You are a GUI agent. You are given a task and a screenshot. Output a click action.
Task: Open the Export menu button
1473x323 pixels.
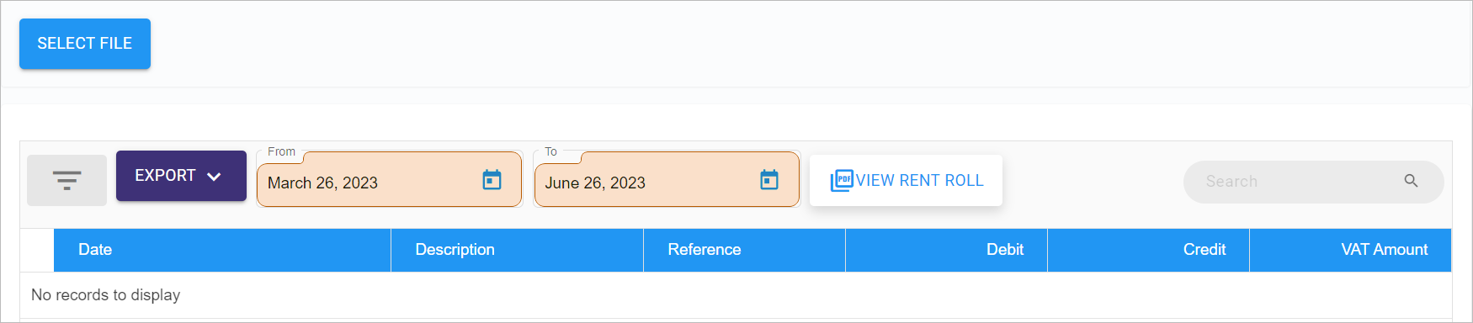click(x=181, y=176)
